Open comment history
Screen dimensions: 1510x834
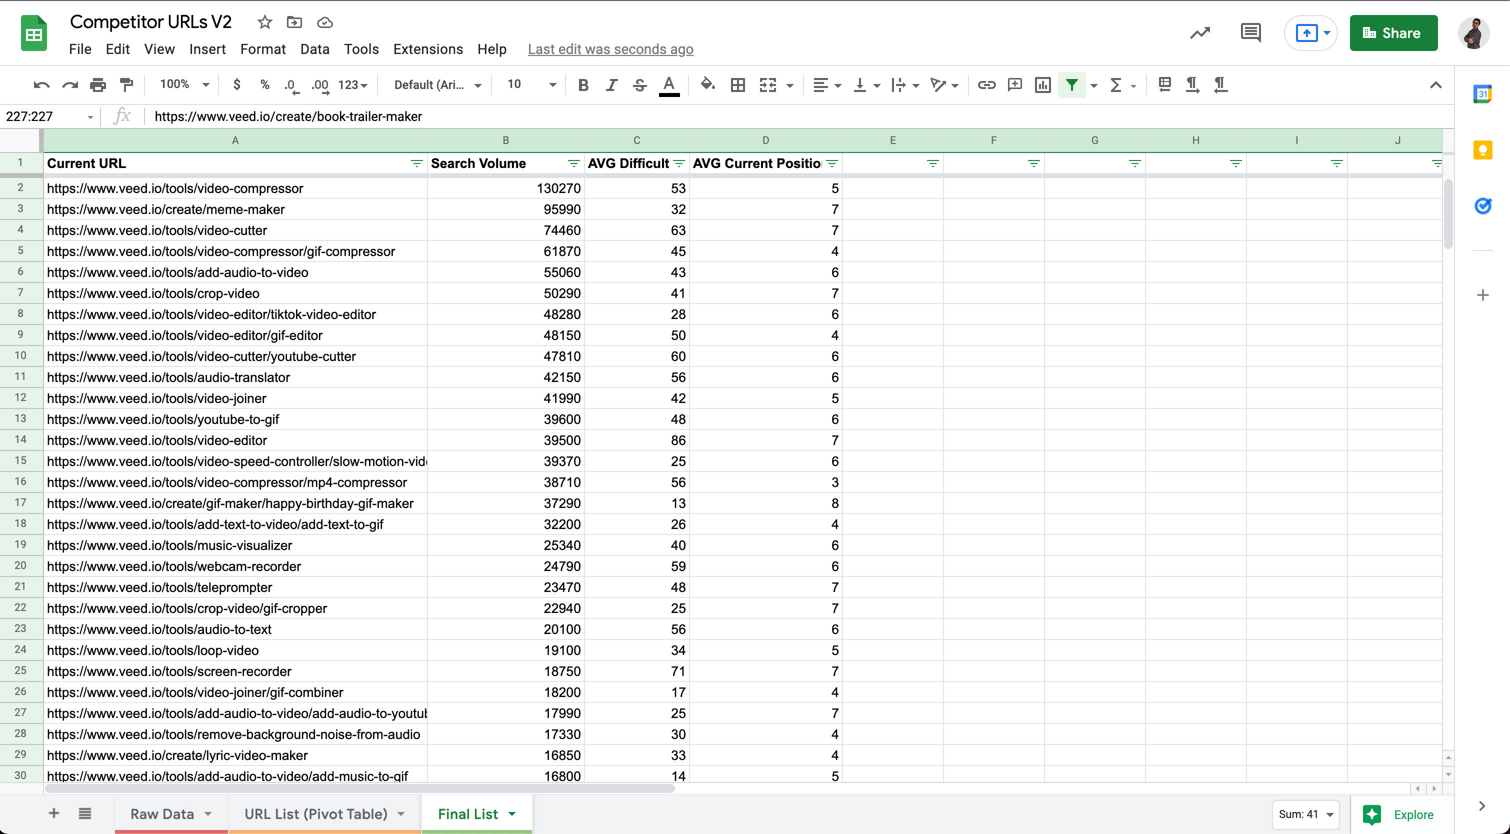tap(1250, 33)
